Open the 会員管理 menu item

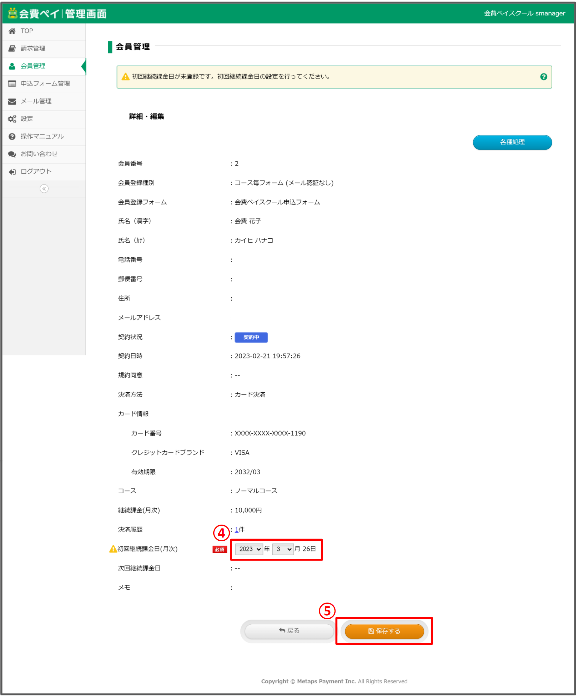click(x=33, y=66)
